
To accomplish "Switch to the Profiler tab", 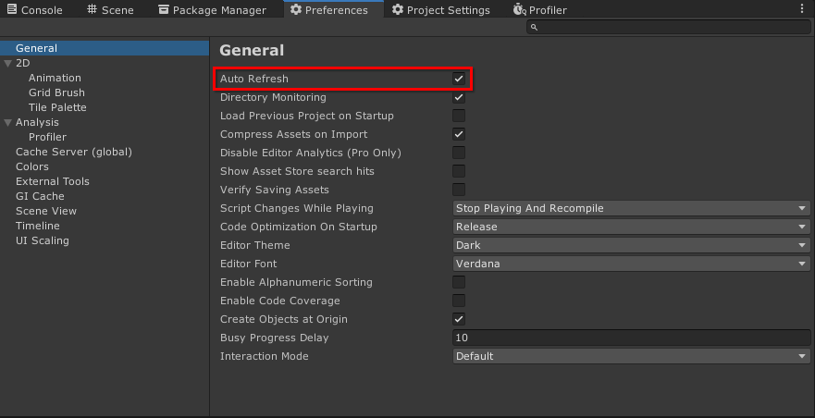I will pos(540,9).
